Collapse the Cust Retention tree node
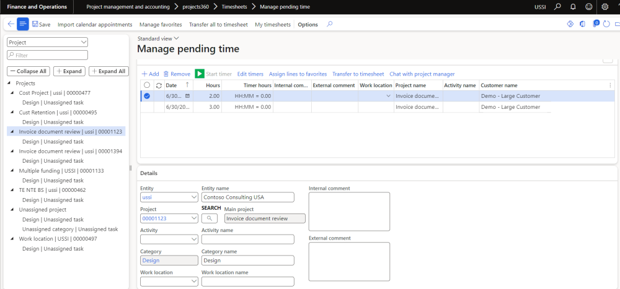This screenshot has width=620, height=289. tap(12, 113)
